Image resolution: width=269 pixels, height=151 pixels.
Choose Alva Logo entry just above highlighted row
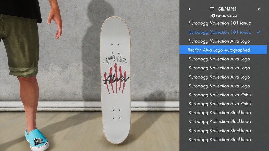219,41
